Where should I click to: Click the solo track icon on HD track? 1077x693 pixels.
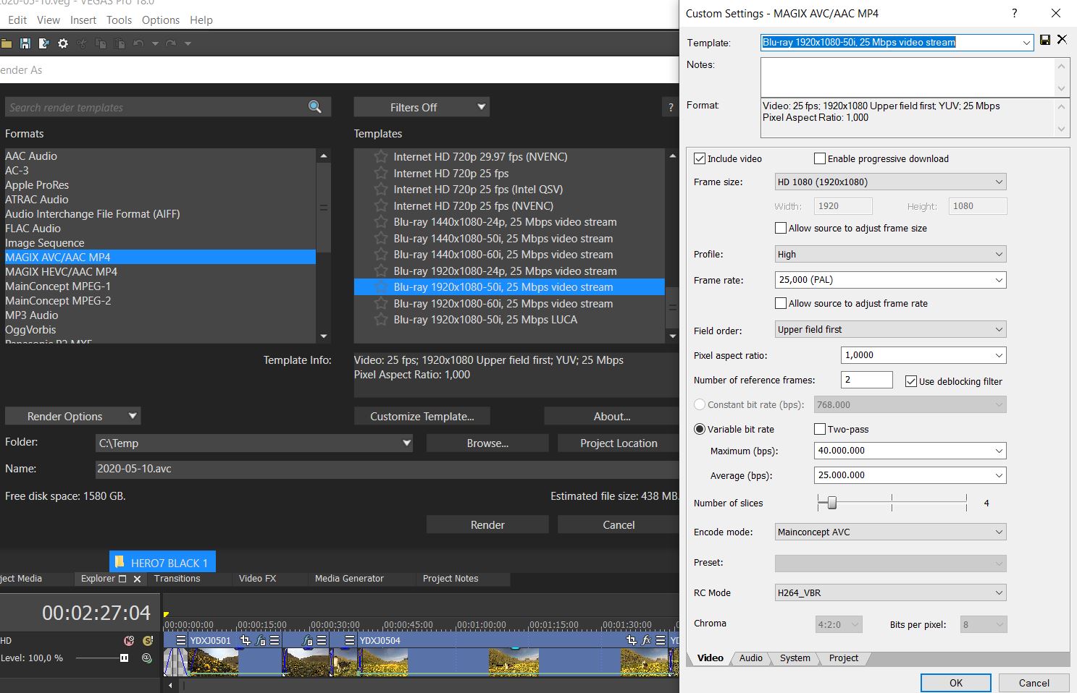click(148, 640)
